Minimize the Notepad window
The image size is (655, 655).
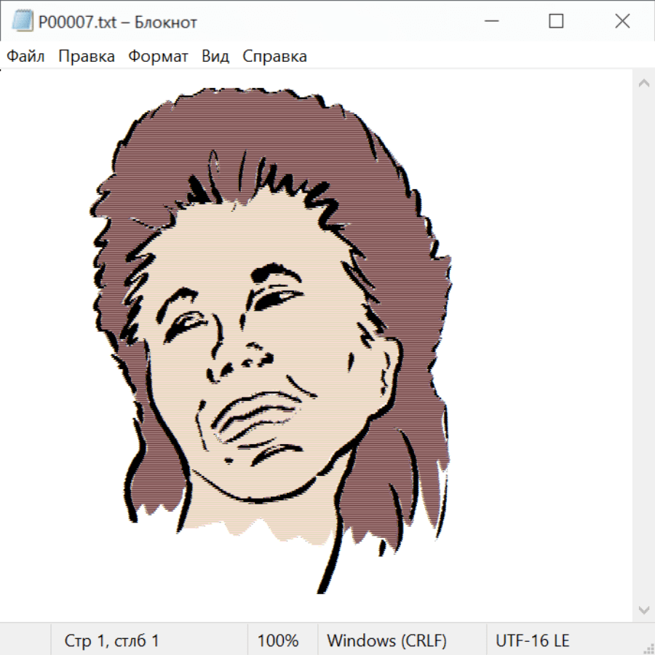[490, 22]
